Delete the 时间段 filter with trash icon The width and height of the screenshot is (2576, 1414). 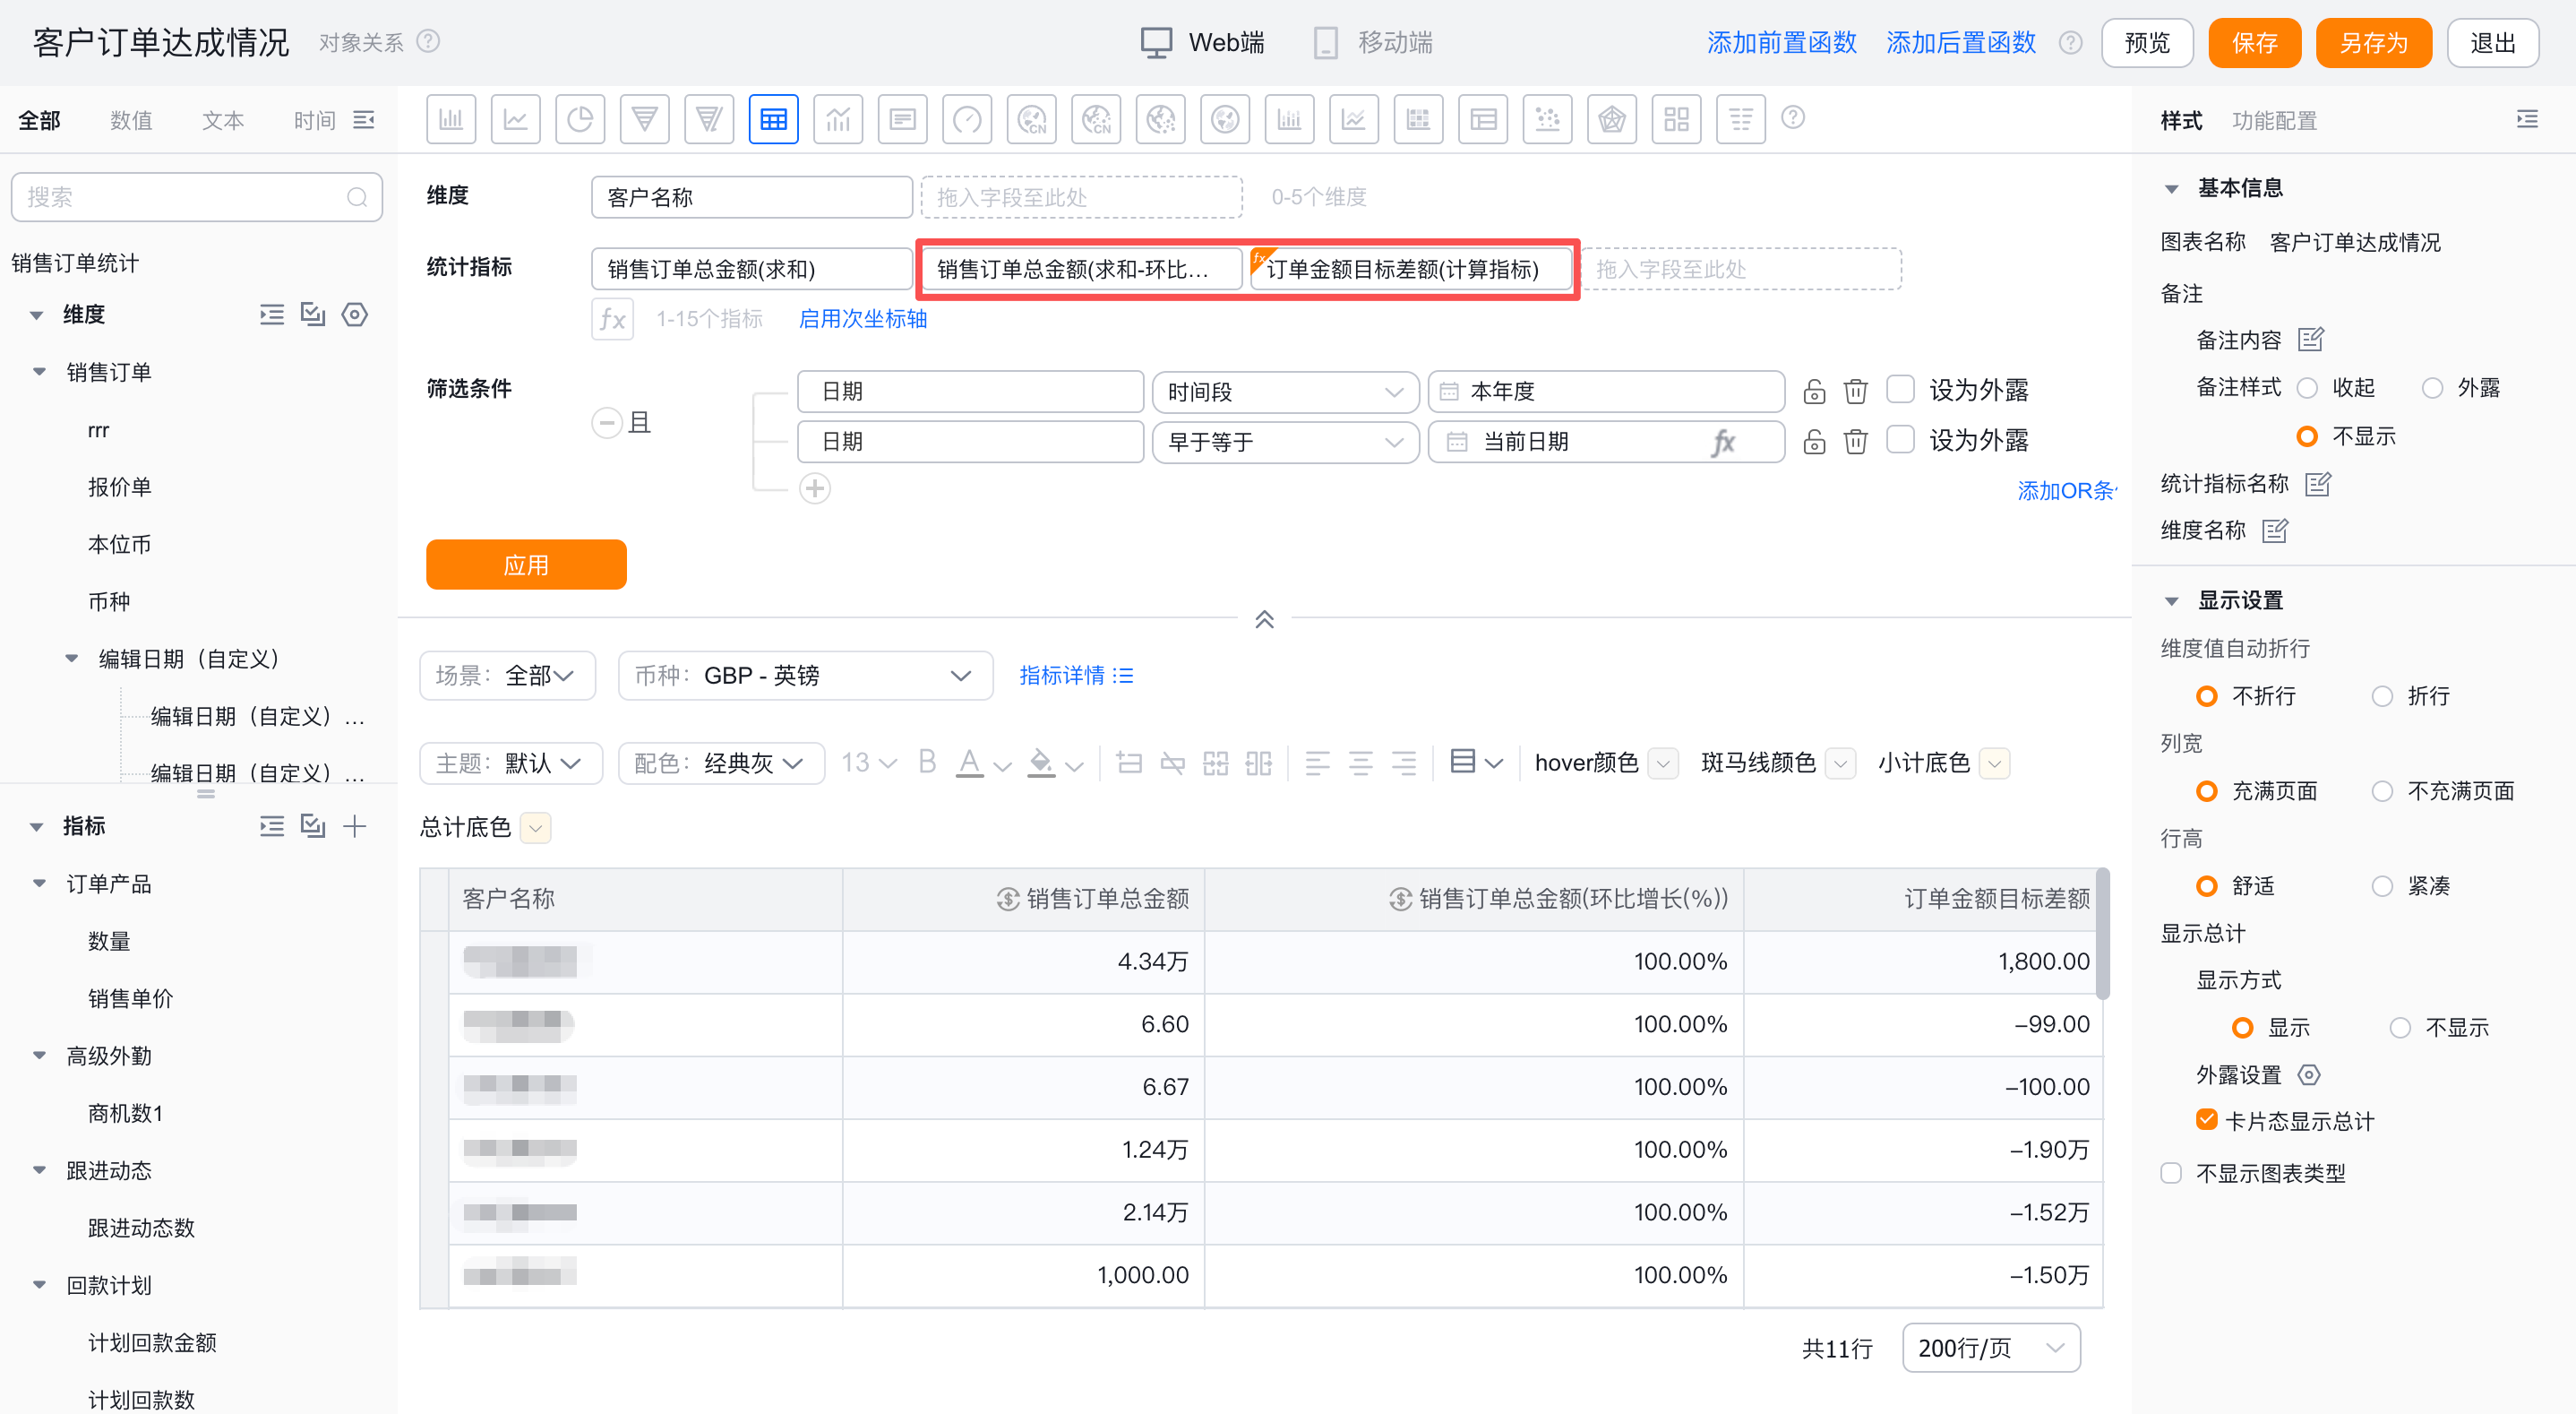(x=1855, y=392)
